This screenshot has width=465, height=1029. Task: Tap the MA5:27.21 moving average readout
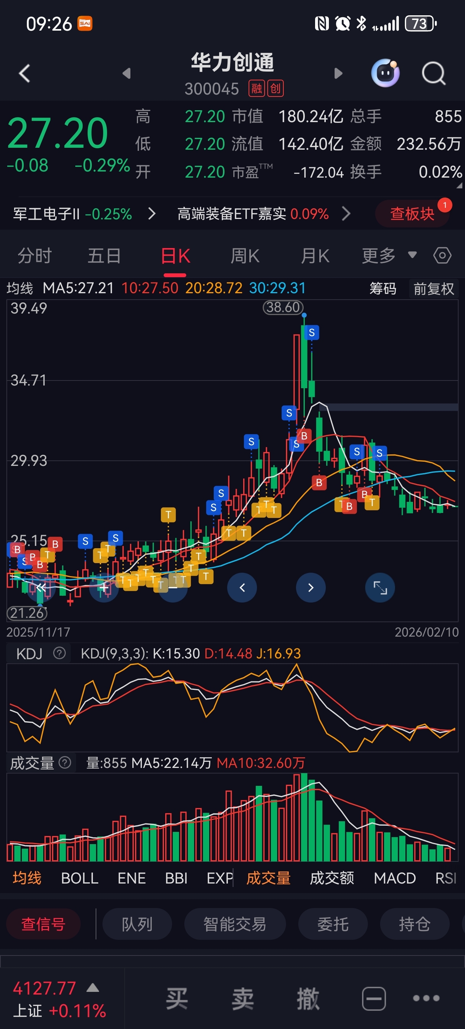78,288
